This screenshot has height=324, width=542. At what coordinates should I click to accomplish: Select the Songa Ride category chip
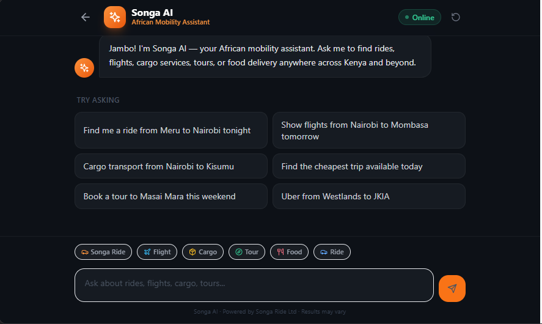[103, 252]
